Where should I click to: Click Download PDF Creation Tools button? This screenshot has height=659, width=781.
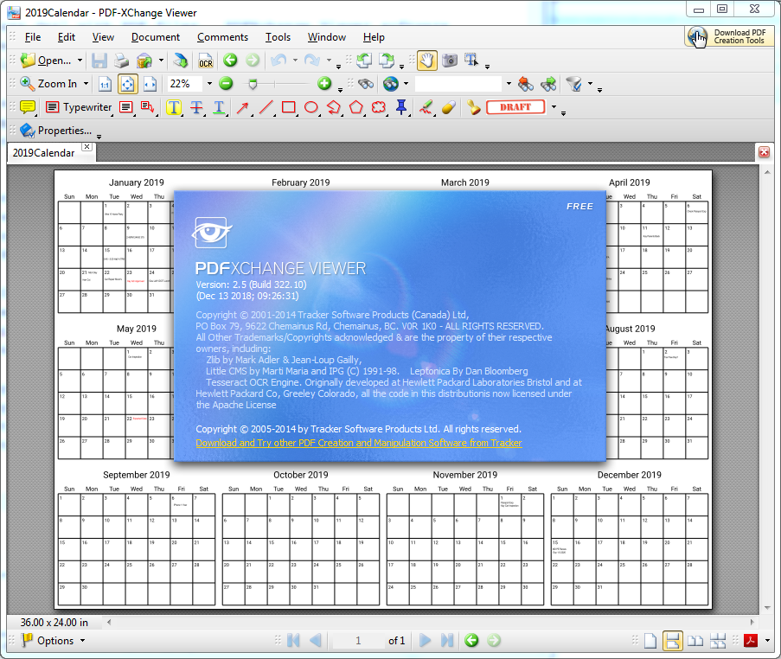729,36
